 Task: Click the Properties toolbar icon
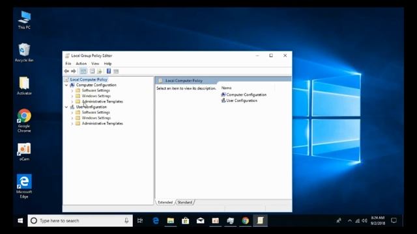pyautogui.click(x=92, y=71)
